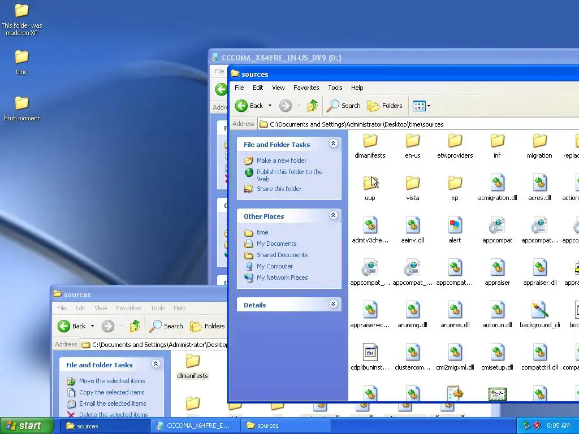Select etwproviders folder

tap(455, 146)
